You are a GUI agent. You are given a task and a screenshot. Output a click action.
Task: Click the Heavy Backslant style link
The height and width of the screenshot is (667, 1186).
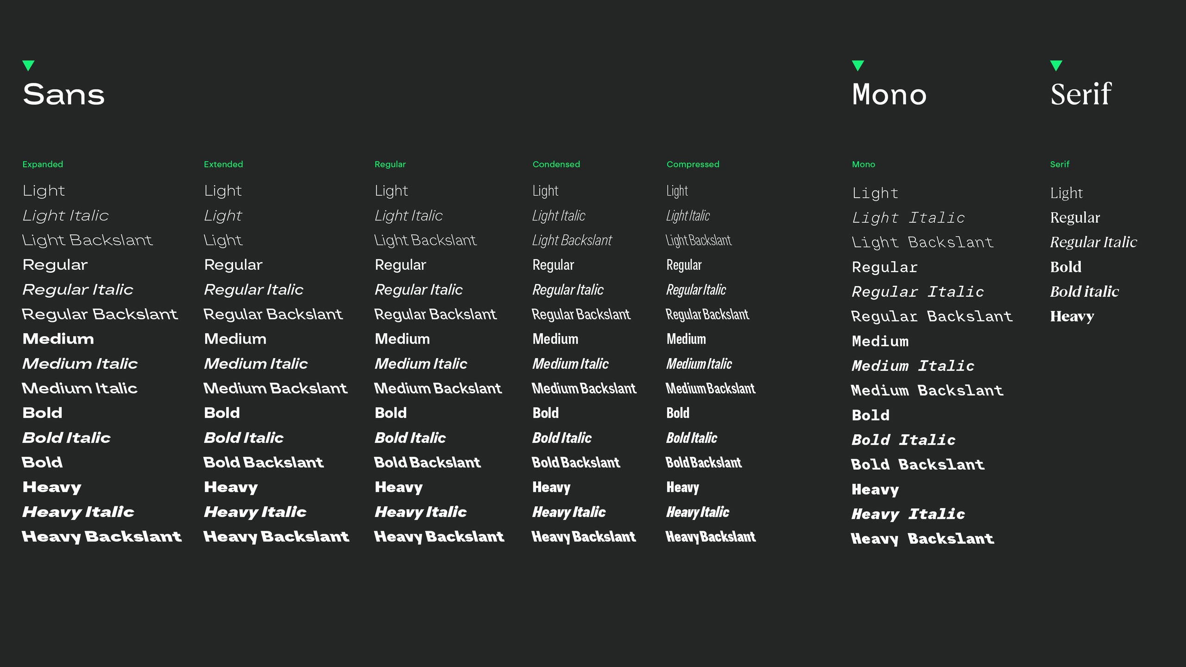click(x=102, y=536)
